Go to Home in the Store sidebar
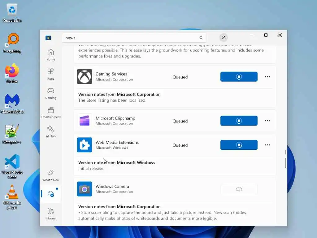 [x=51, y=55]
